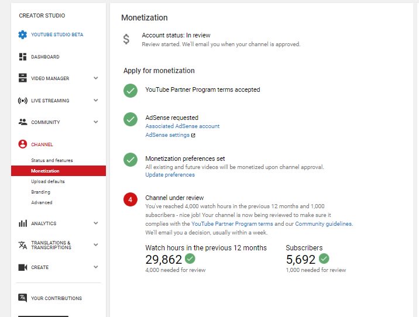The height and width of the screenshot is (317, 419).
Task: Click the 29,862 watch hours value
Action: (163, 259)
